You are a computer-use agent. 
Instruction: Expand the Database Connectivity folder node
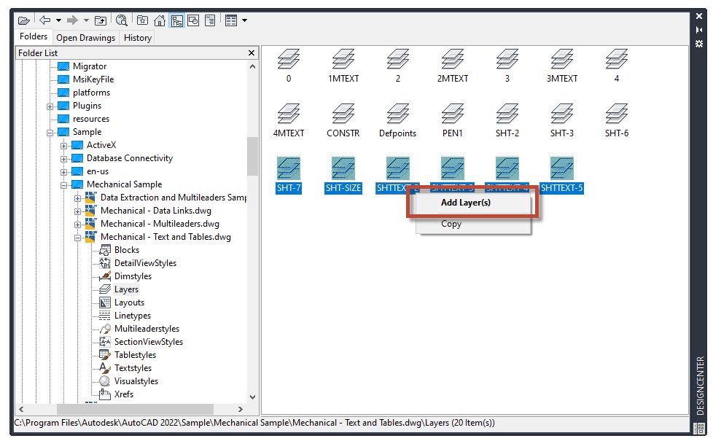click(x=63, y=160)
